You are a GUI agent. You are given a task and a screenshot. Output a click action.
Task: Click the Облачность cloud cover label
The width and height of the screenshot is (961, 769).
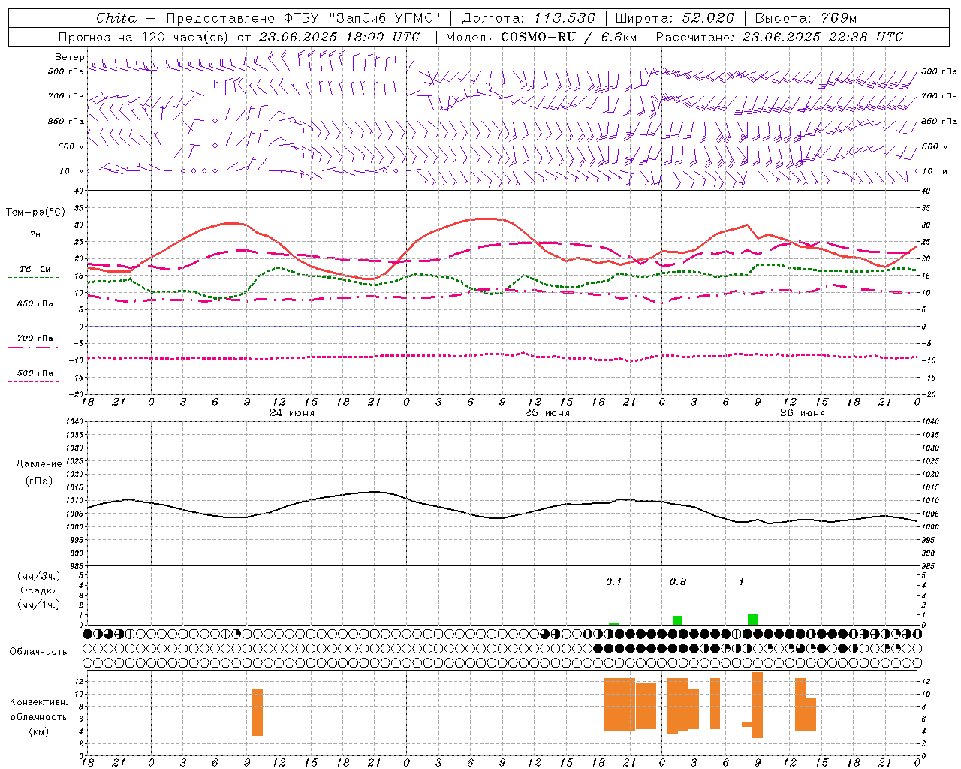coord(38,652)
